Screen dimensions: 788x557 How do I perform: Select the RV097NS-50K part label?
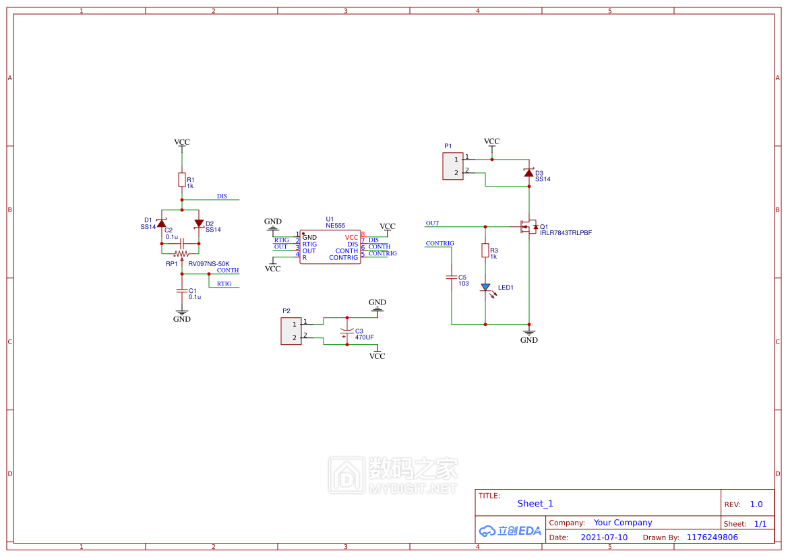[x=208, y=264]
